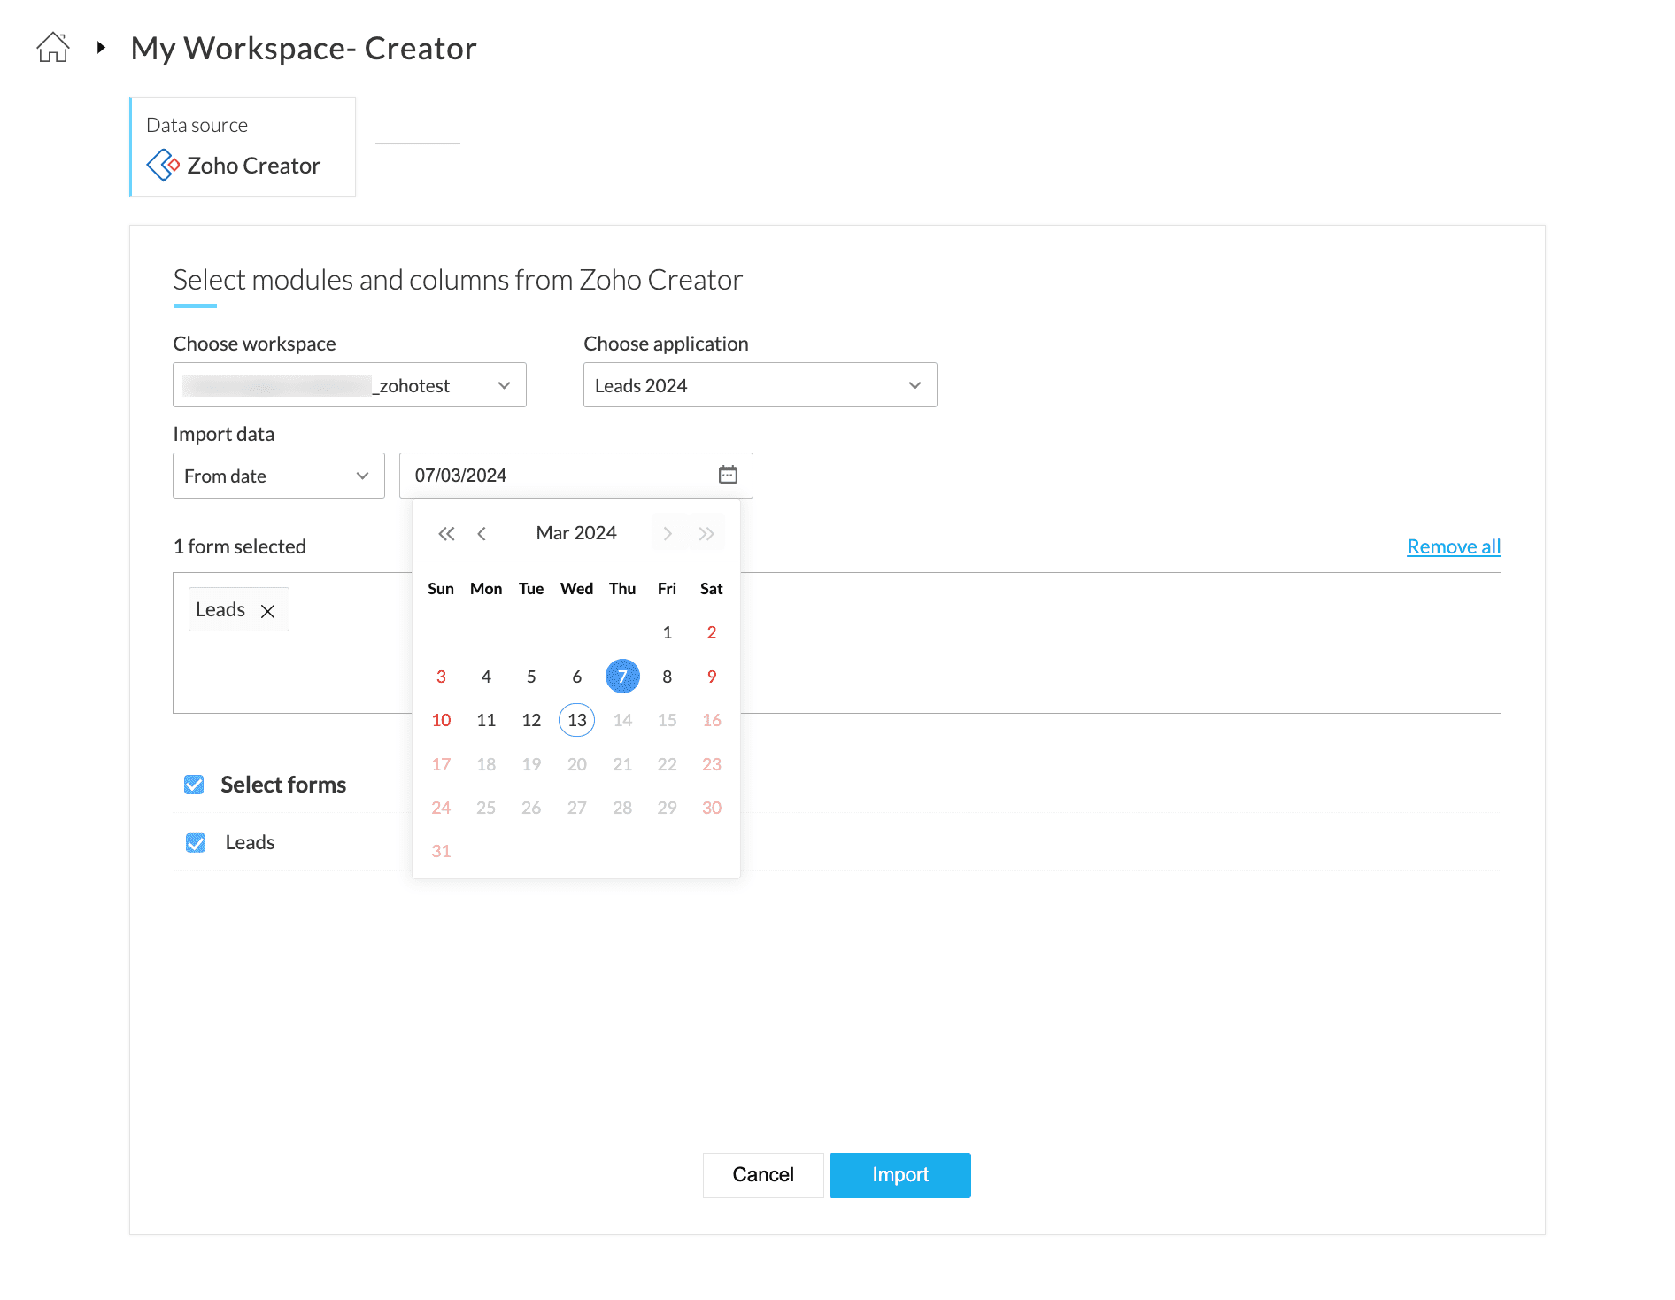The width and height of the screenshot is (1675, 1300).
Task: Select March 12 in the calendar
Action: click(531, 720)
